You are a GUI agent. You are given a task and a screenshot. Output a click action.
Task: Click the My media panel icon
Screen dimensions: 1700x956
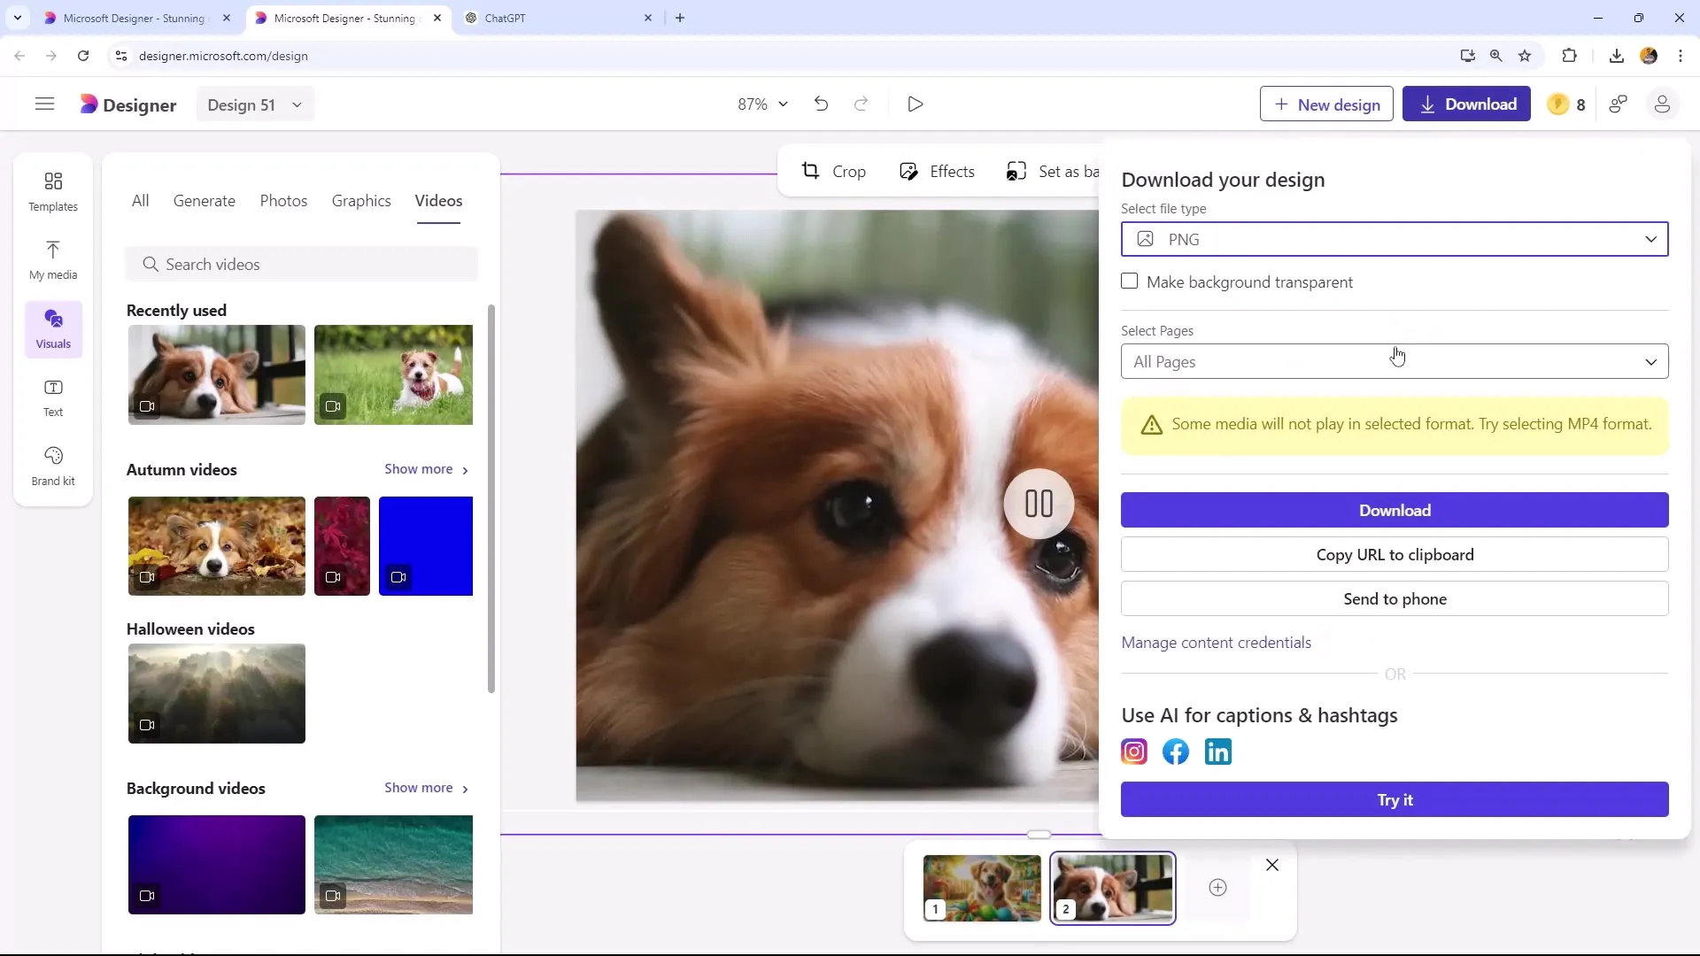coord(52,251)
